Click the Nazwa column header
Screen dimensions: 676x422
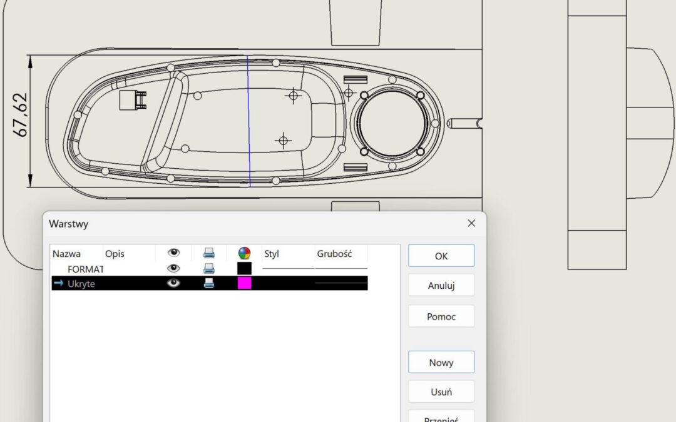pyautogui.click(x=66, y=254)
